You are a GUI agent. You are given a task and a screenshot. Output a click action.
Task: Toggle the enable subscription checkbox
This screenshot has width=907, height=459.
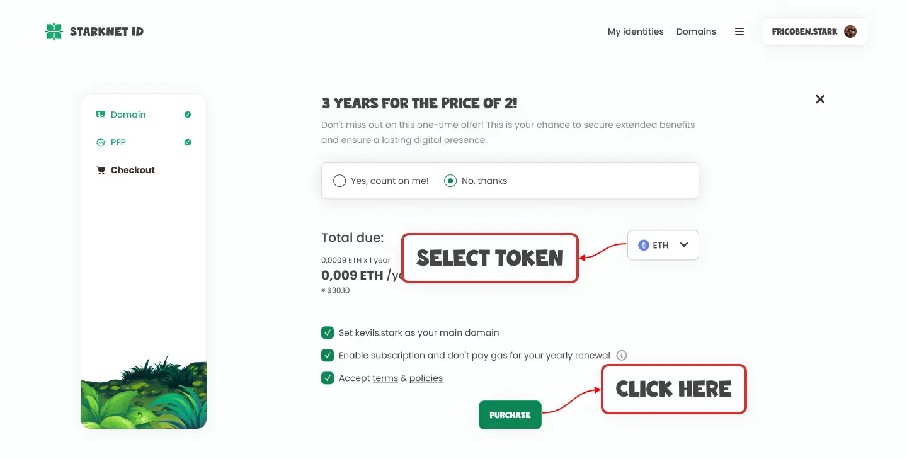[x=328, y=355]
